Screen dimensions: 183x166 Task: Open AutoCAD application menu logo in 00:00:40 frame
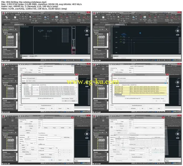tap(4, 13)
